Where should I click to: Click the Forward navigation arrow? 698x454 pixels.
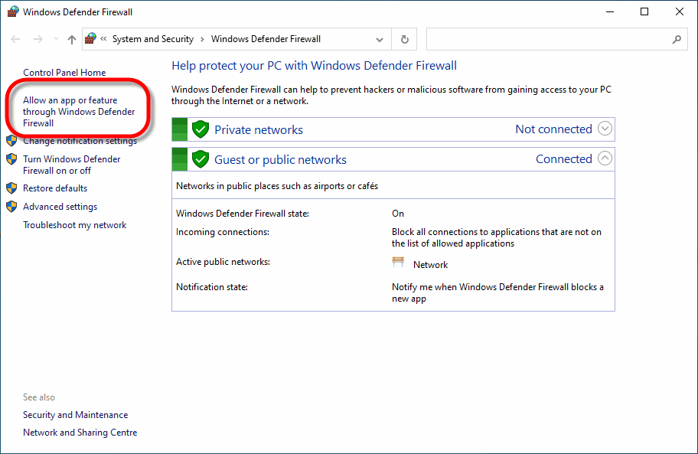tap(38, 39)
